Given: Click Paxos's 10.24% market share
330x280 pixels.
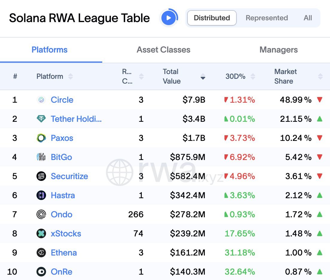Looking at the screenshot, I should tap(296, 138).
